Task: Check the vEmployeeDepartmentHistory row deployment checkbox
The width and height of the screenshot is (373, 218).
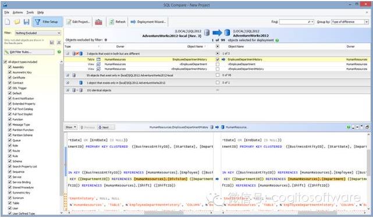Action: (x=218, y=69)
